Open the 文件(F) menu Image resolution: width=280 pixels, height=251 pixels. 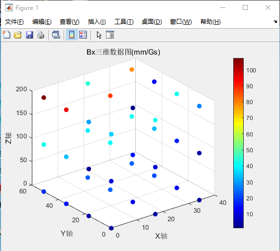pyautogui.click(x=14, y=22)
